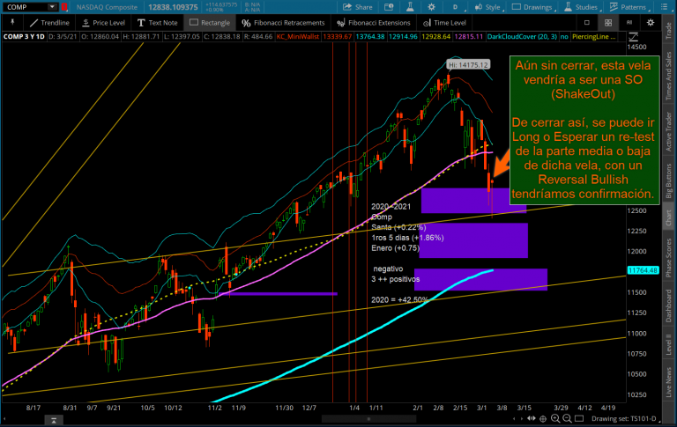Open drawing toolbar settings gear
This screenshot has width=677, height=427.
pyautogui.click(x=651, y=22)
